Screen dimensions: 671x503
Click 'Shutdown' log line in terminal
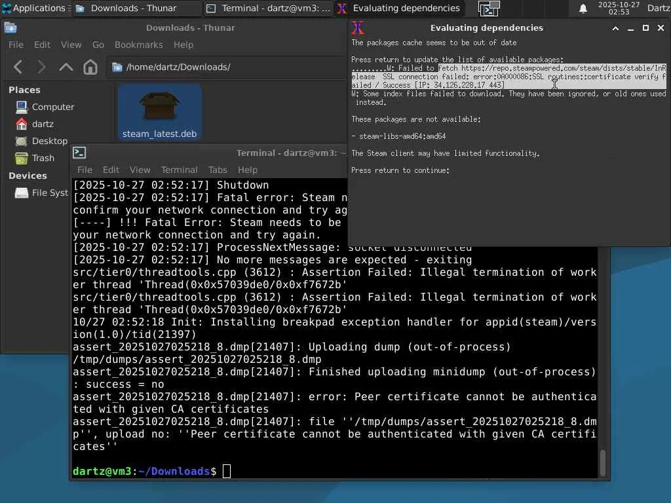(x=171, y=185)
